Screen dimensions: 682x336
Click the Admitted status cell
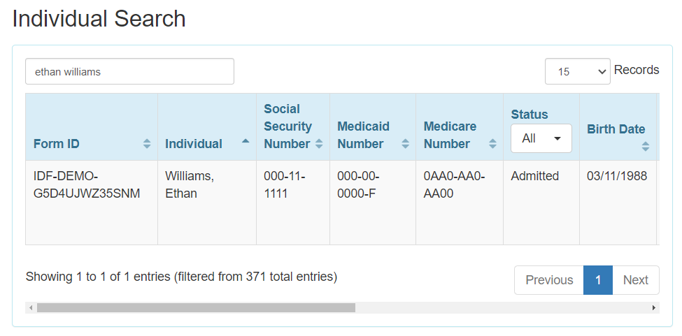[x=534, y=177]
